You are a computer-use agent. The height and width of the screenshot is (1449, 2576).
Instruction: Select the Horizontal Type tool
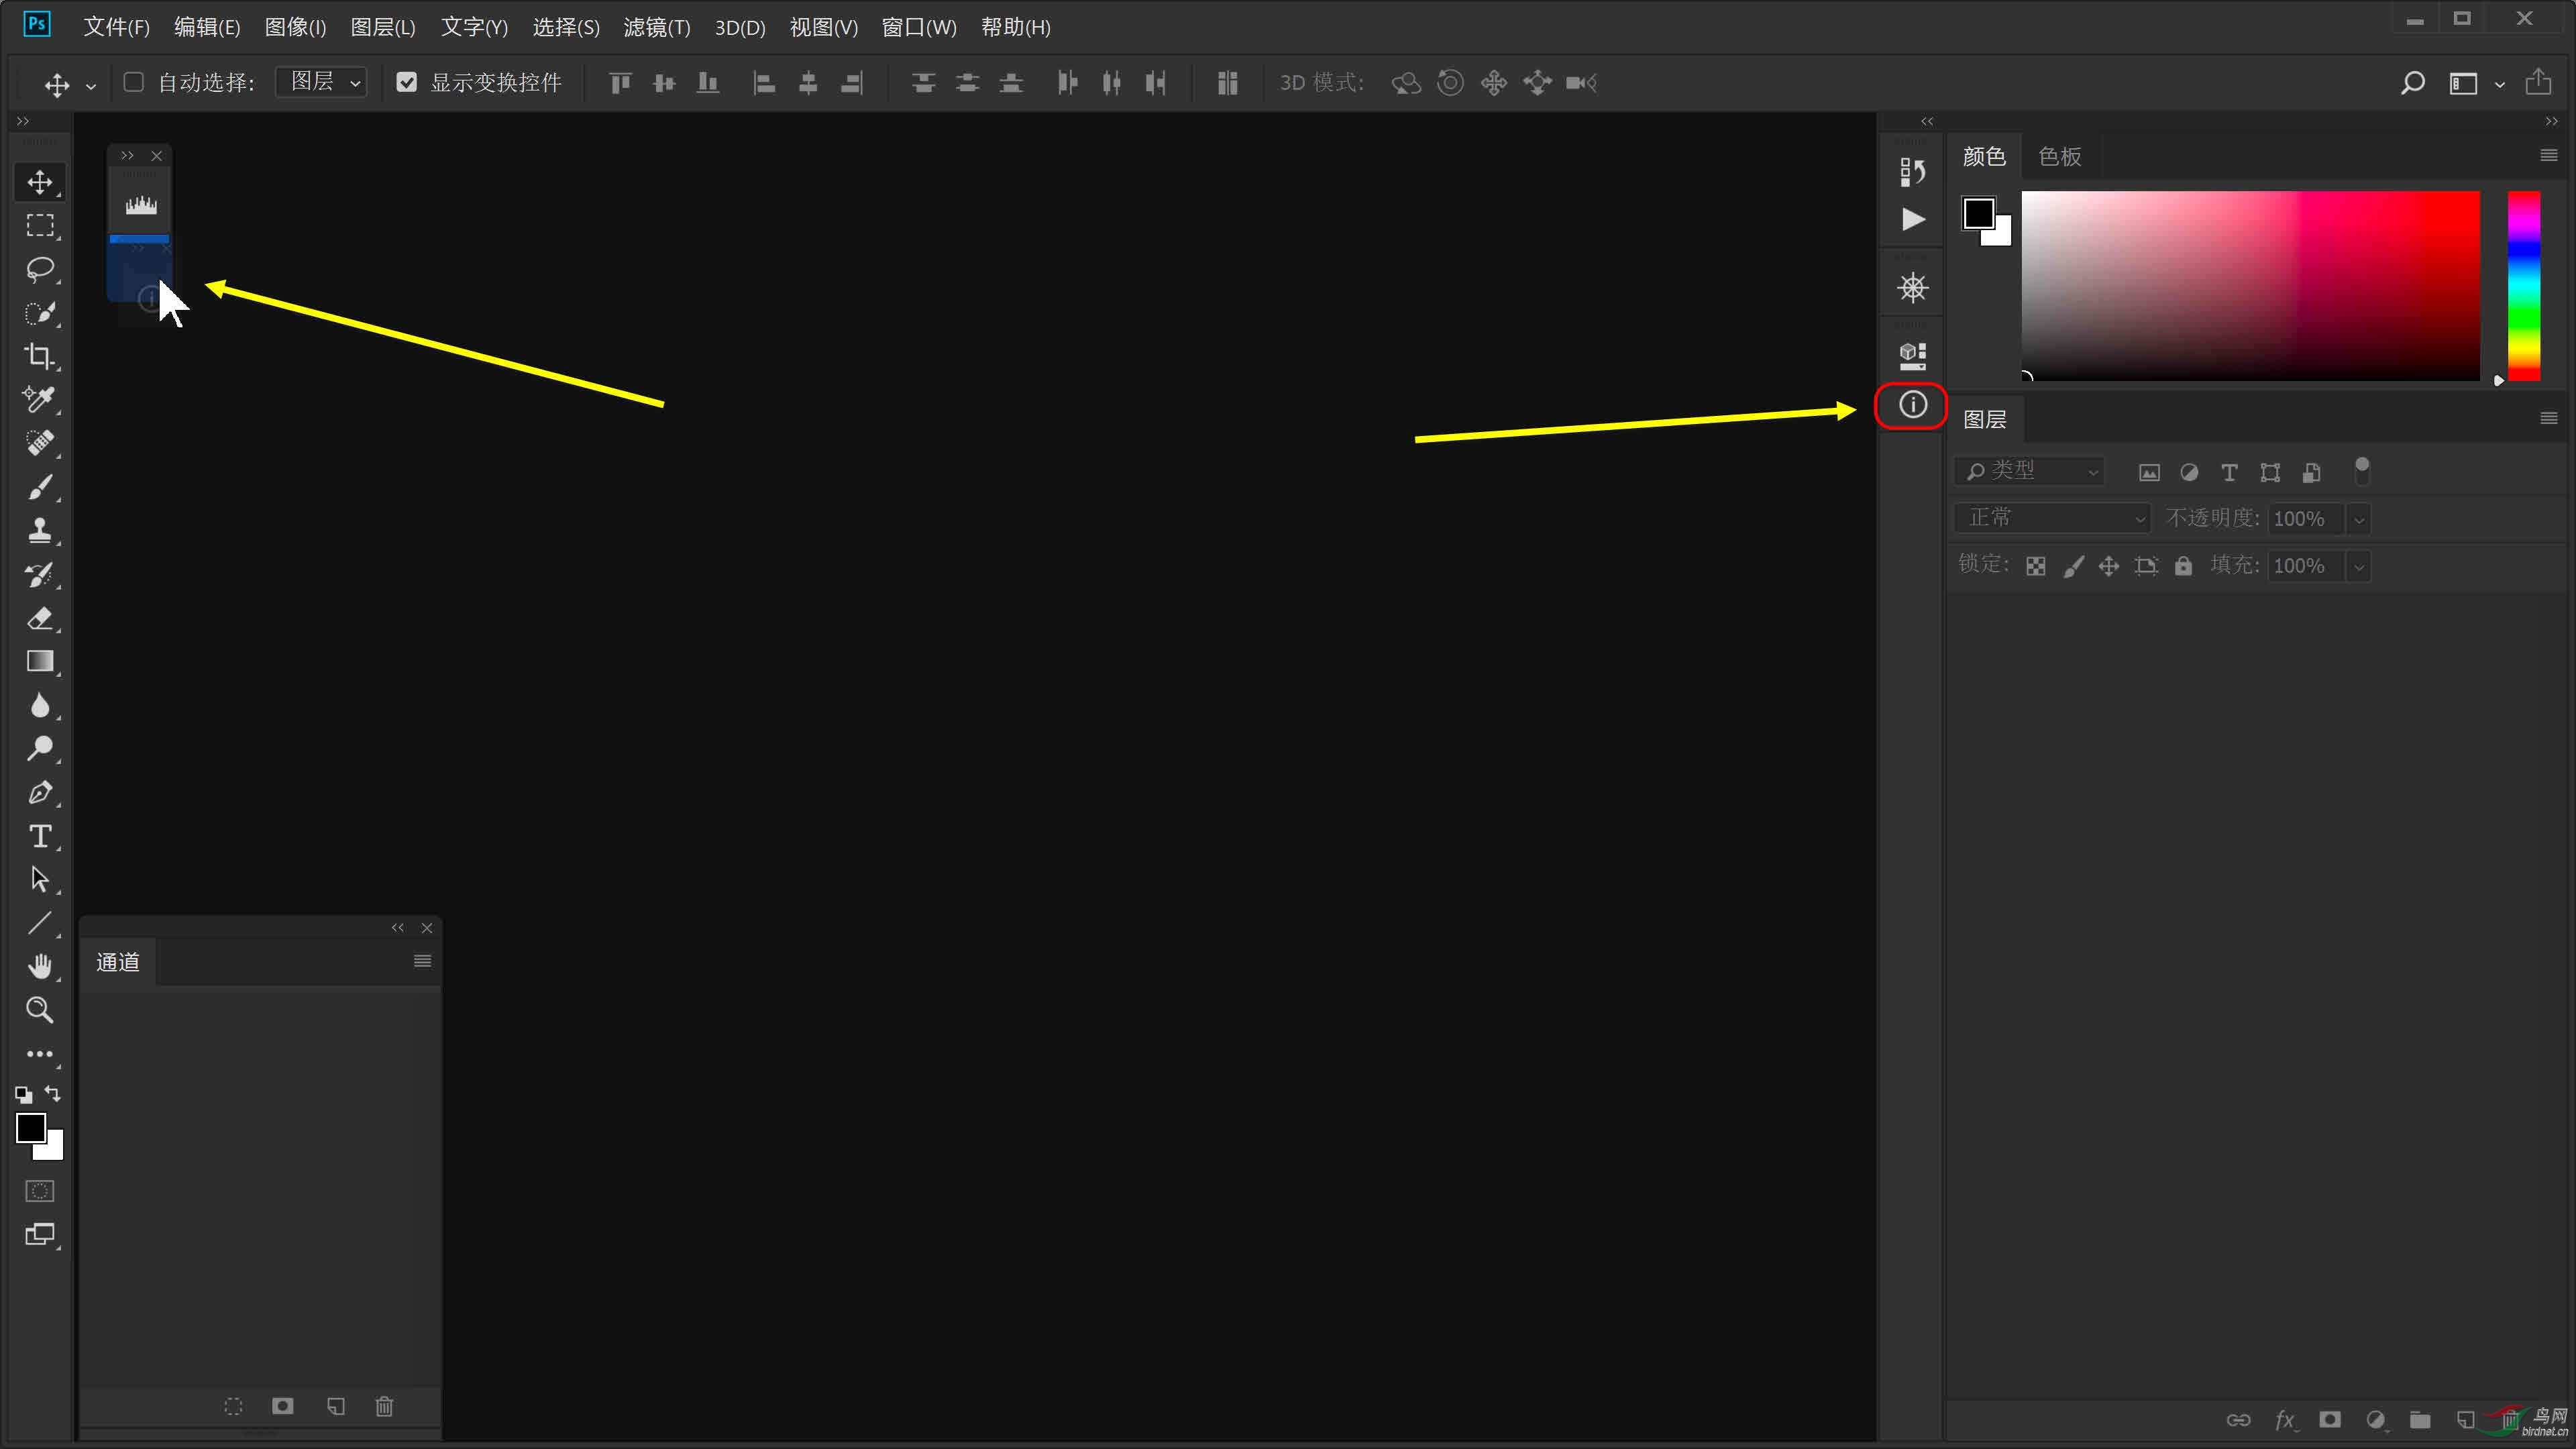coord(40,836)
